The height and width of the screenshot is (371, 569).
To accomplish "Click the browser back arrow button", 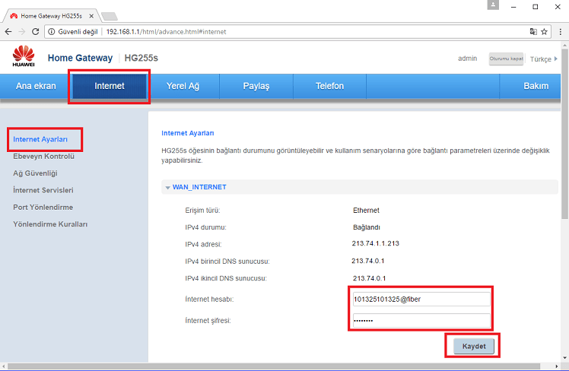I will tap(8, 32).
